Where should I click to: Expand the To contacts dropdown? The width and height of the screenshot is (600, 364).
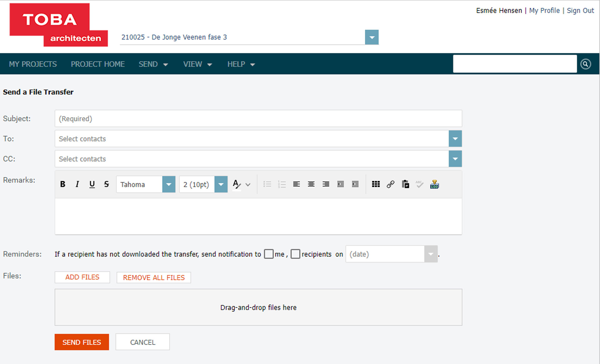coord(455,139)
